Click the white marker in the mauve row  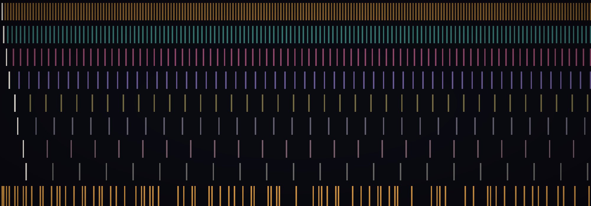[23, 149]
